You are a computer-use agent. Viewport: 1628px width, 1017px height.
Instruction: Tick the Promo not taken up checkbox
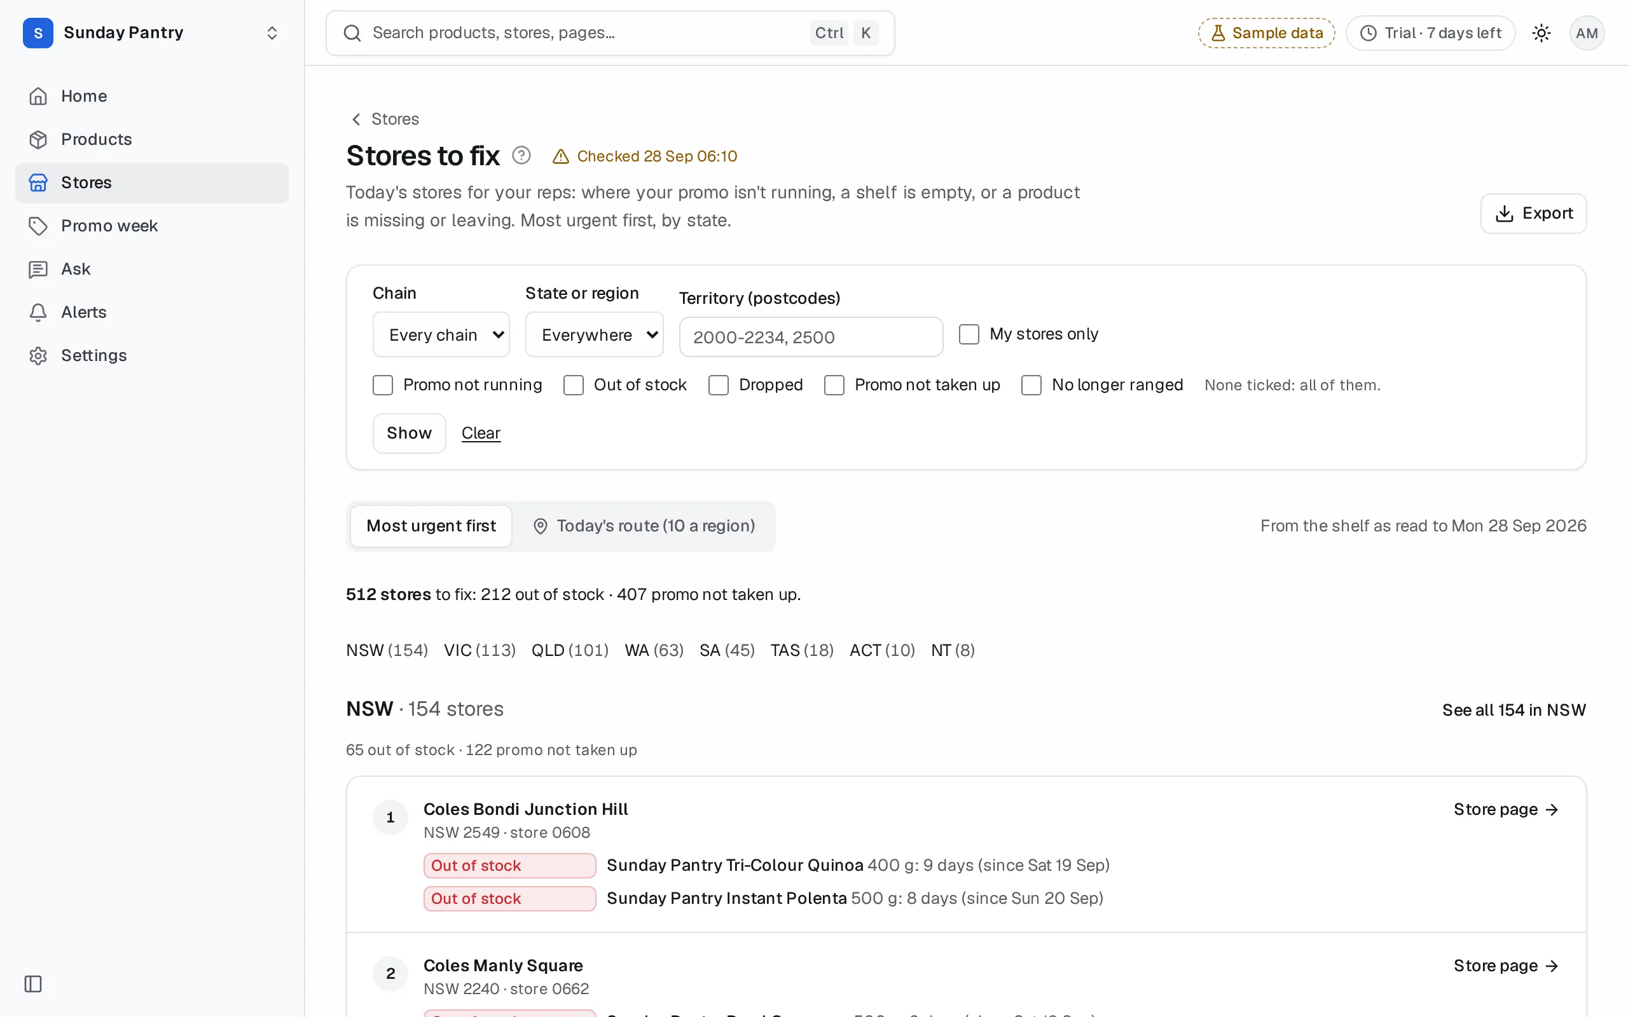(x=834, y=385)
